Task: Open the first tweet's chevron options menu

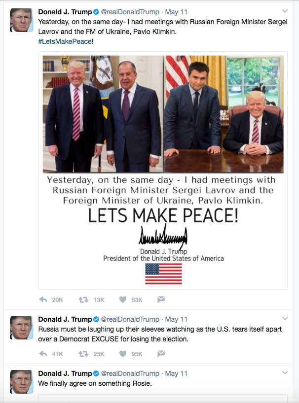Action: click(285, 11)
